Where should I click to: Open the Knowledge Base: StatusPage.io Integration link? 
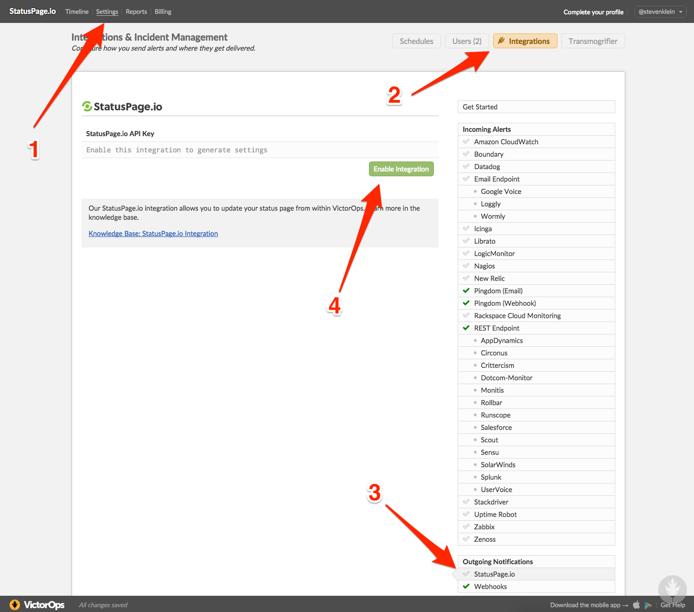click(x=153, y=234)
